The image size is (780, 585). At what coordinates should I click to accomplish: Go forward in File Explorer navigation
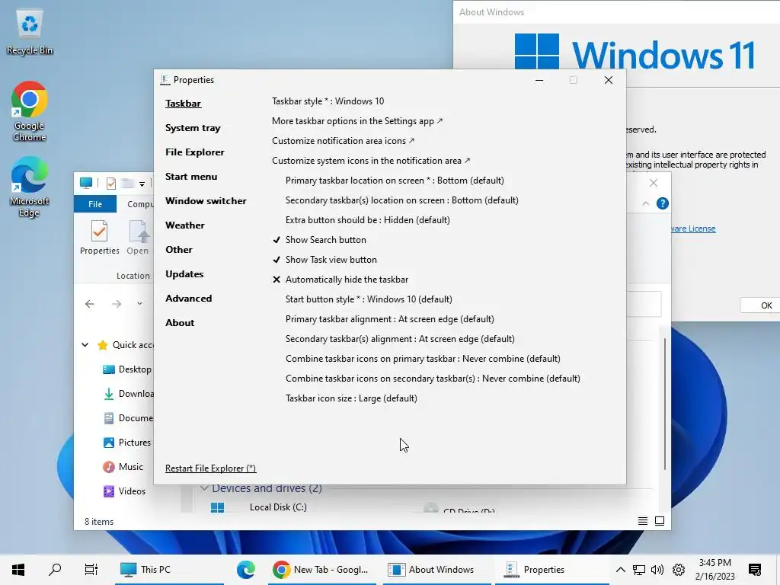point(117,304)
